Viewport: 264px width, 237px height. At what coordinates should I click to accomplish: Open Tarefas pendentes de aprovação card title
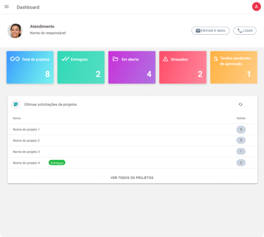pos(235,61)
